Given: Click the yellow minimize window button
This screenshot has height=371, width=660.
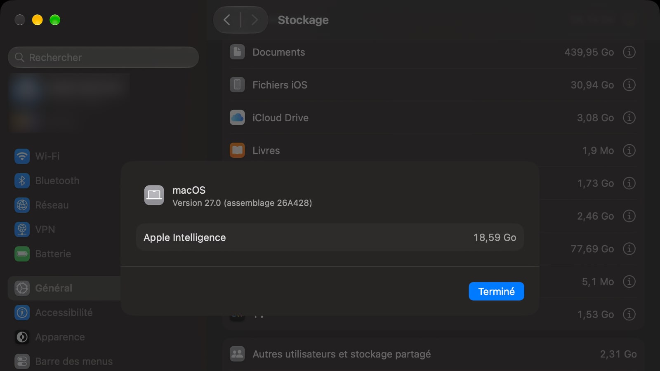Looking at the screenshot, I should pos(38,20).
